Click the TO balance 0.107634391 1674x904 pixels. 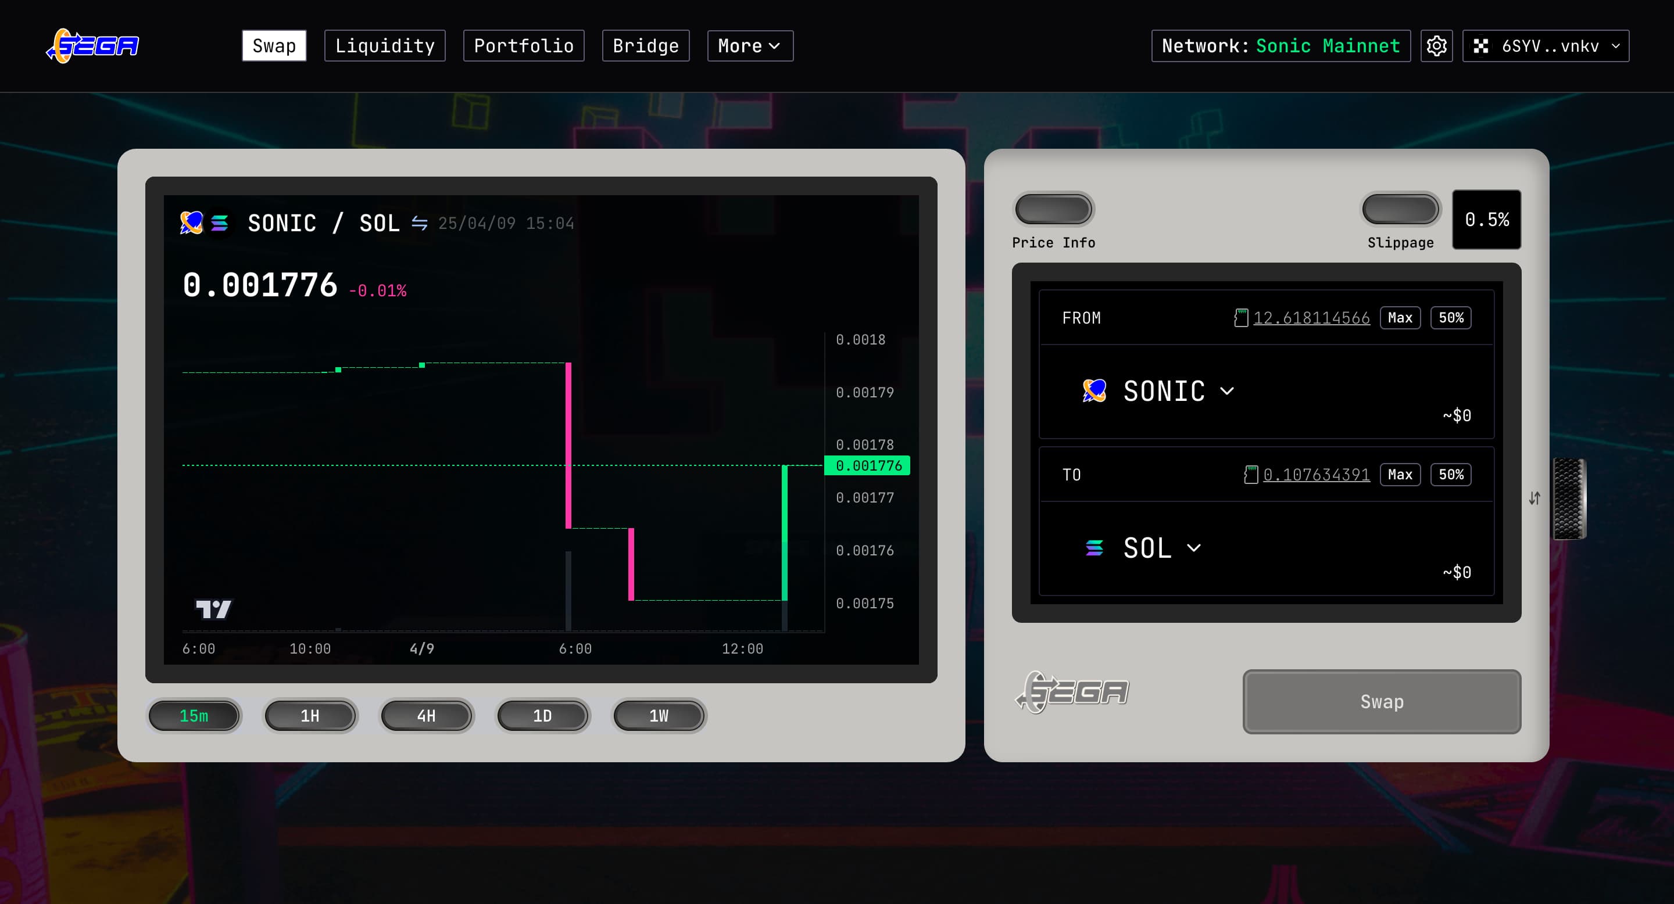(x=1316, y=475)
